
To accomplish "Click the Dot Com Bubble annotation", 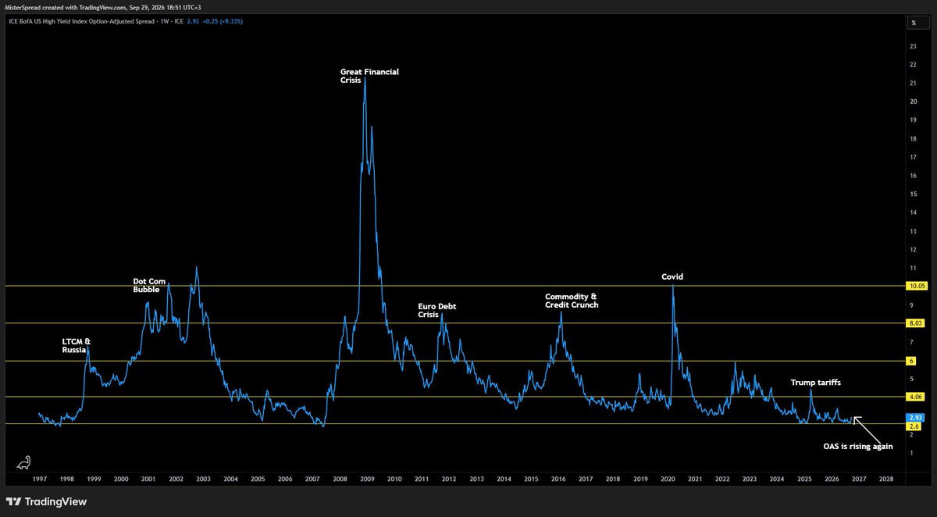I will [151, 284].
